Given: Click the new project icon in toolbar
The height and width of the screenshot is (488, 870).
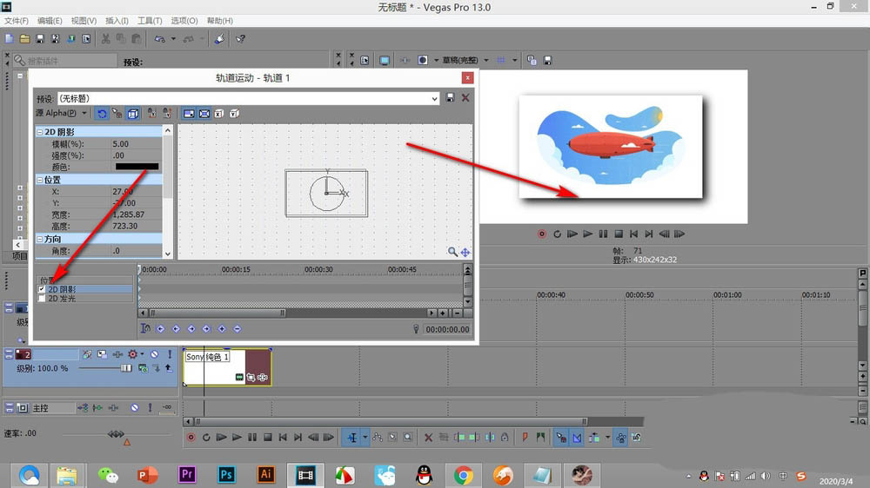Looking at the screenshot, I should pos(9,39).
